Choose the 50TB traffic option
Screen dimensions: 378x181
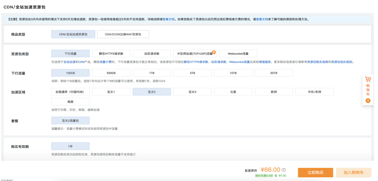pyautogui.click(x=274, y=73)
